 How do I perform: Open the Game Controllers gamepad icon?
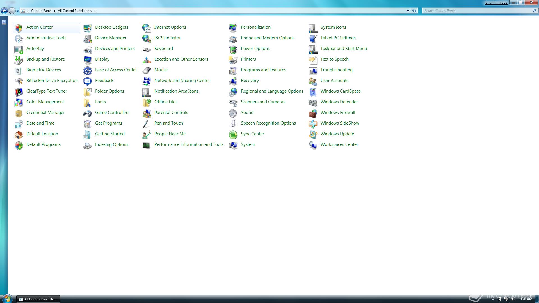(88, 113)
